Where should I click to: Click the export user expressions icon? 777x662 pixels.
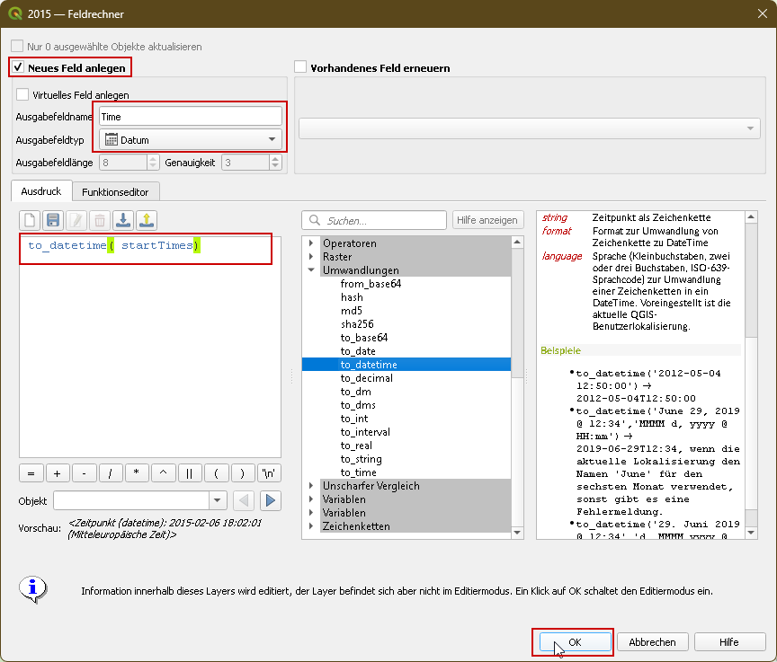[147, 220]
